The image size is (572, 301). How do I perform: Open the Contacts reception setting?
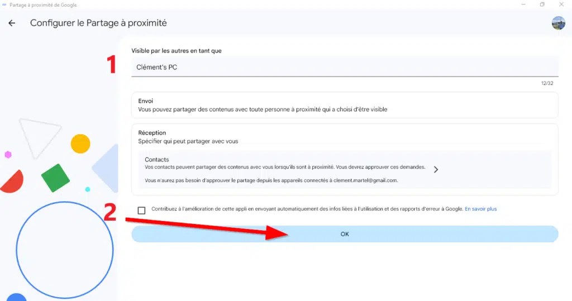(345, 170)
